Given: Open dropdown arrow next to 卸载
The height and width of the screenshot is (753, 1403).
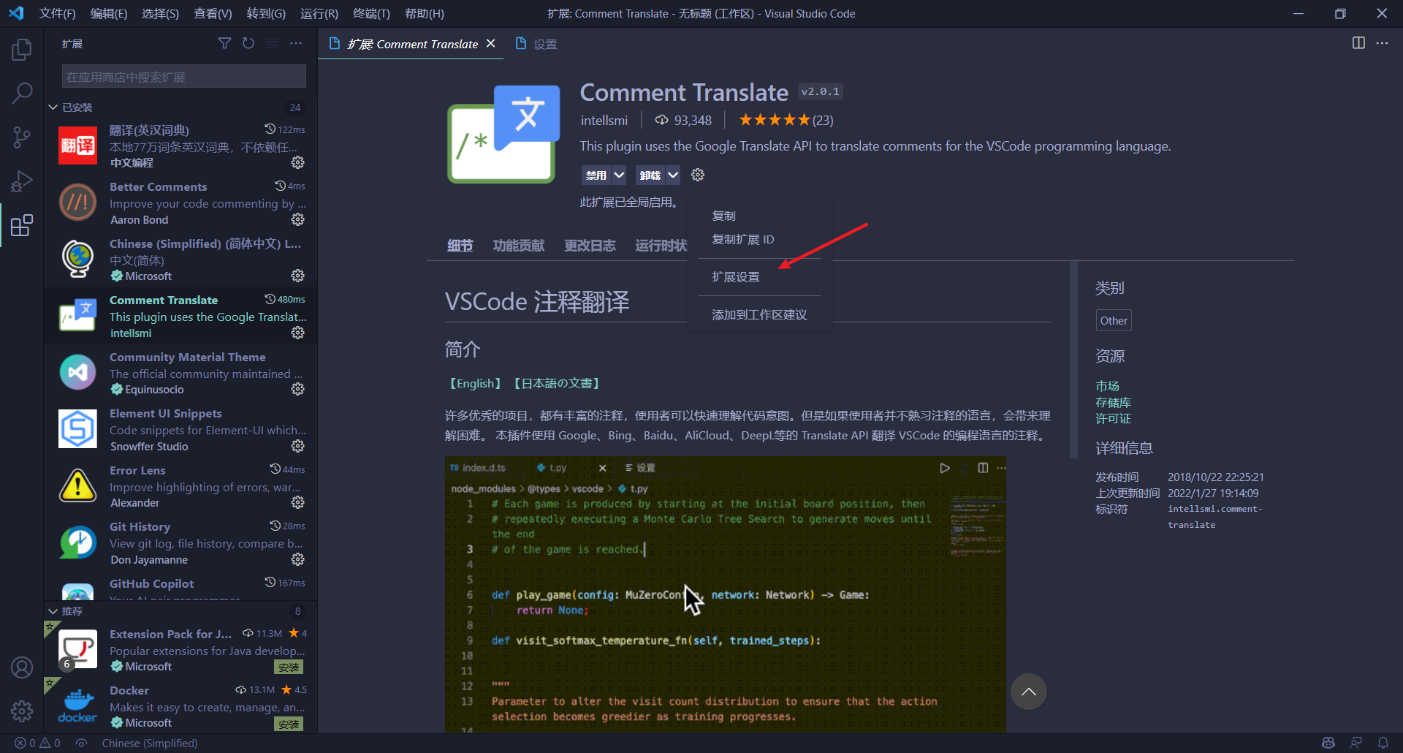Looking at the screenshot, I should coord(673,175).
